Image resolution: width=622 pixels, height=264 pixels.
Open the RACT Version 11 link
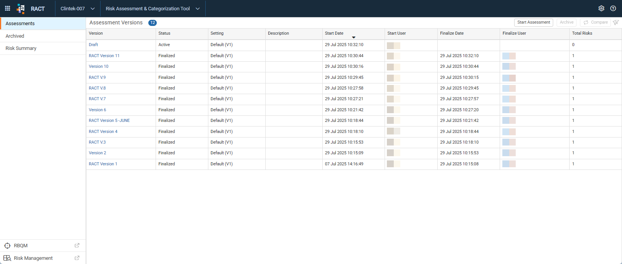coord(104,56)
